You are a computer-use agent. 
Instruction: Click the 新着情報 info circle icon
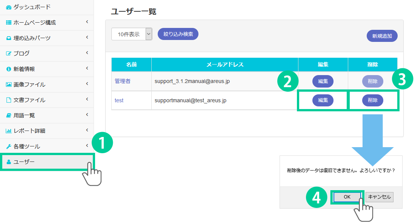[9, 69]
